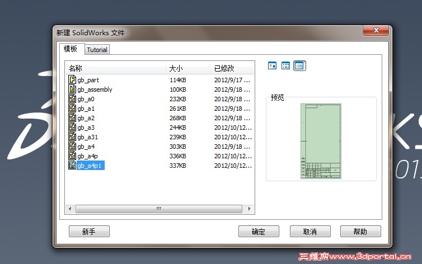Select the gb_a3 file name
The height and width of the screenshot is (264, 422).
(86, 128)
